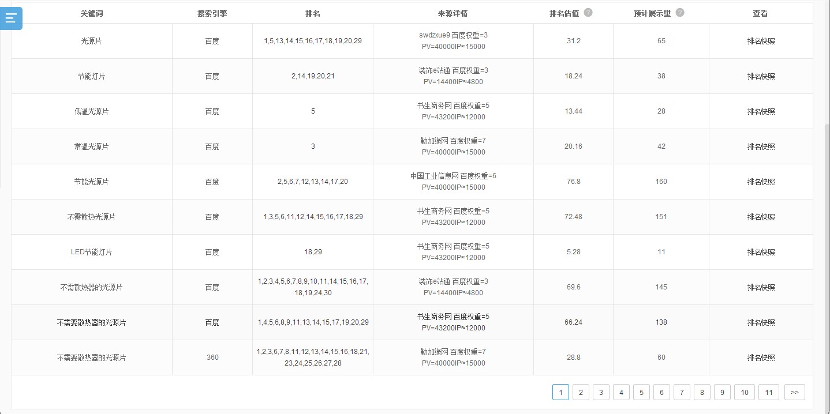
Task: Select the 不需要散热器的光源片 百度 row keyword
Action: [91, 322]
